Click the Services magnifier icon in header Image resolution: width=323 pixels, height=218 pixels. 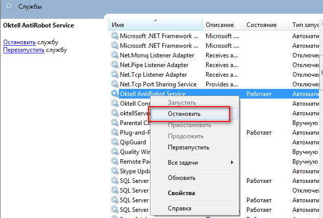tap(8, 7)
